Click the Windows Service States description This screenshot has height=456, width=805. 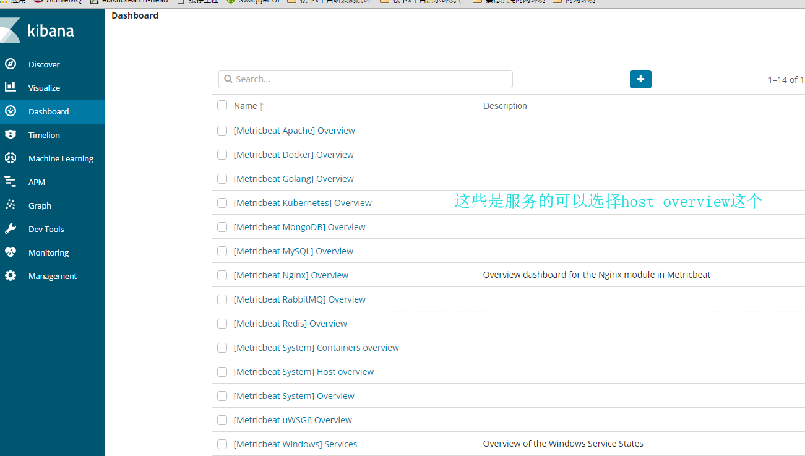[x=563, y=444]
